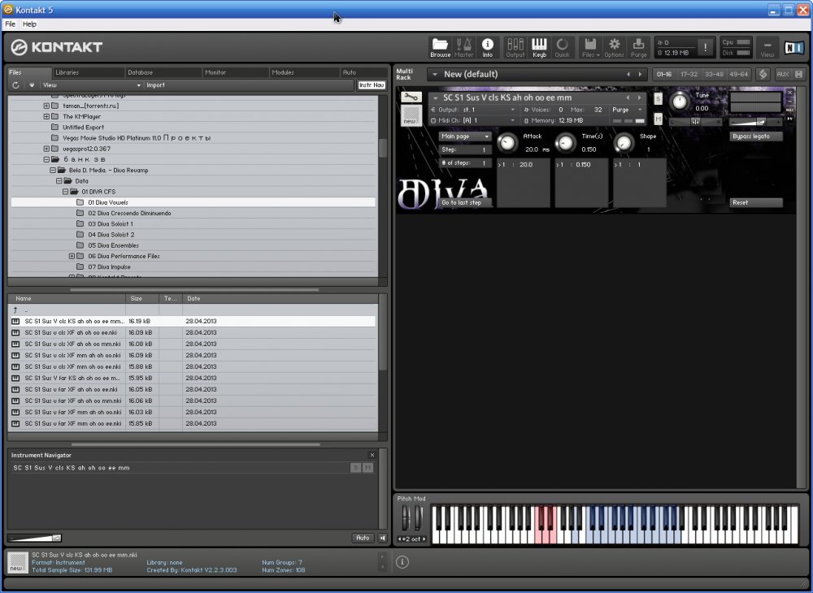Screen dimensions: 813x593
Task: Click the rack workspace icon next to 49-64
Action: [763, 74]
